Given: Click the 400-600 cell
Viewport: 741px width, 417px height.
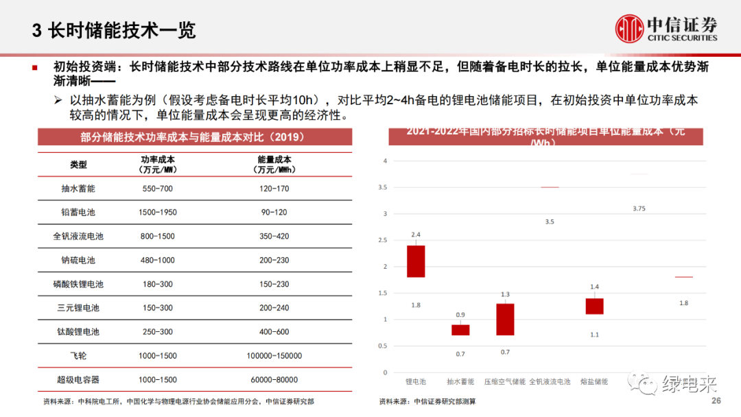Looking at the screenshot, I should coord(274,332).
